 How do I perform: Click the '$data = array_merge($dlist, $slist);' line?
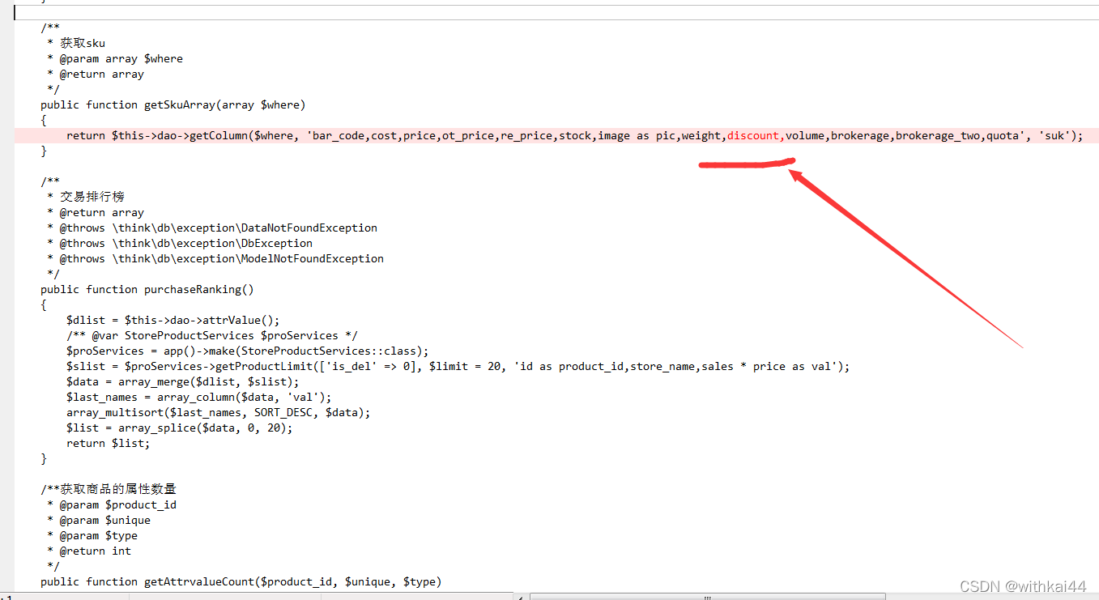[183, 381]
